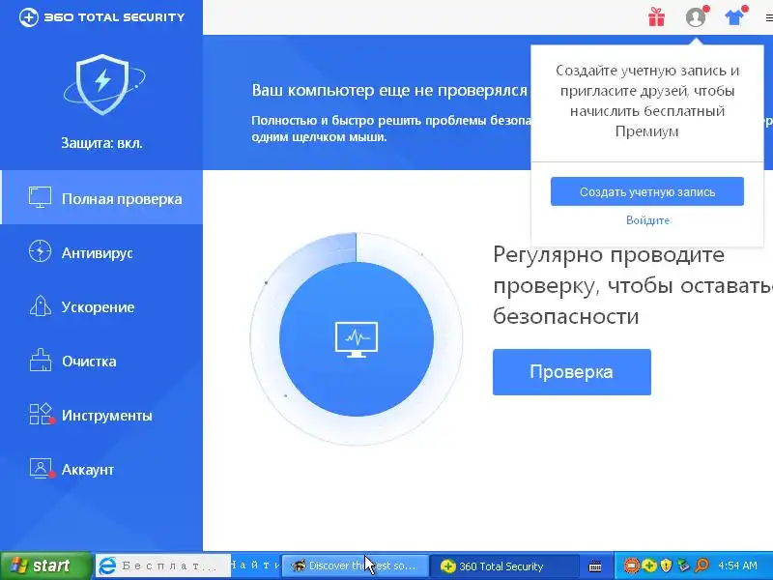Click the lightning shield protection icon

coord(102,84)
